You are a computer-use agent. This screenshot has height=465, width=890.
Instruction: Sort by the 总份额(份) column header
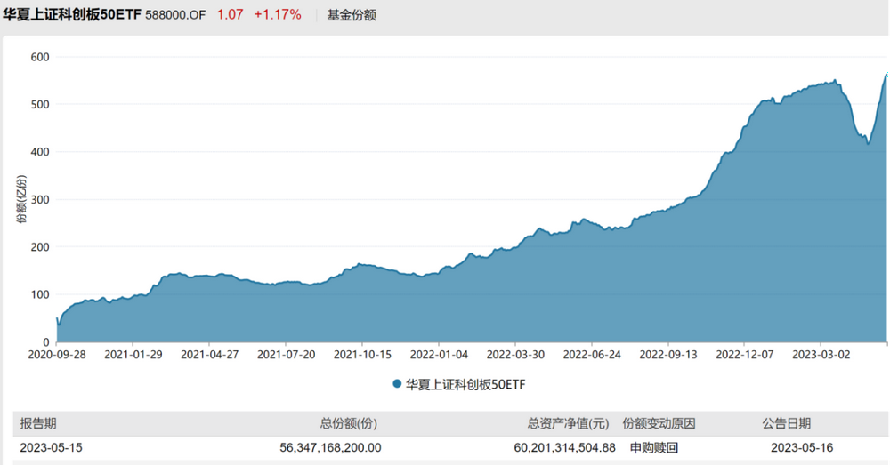coord(349,424)
